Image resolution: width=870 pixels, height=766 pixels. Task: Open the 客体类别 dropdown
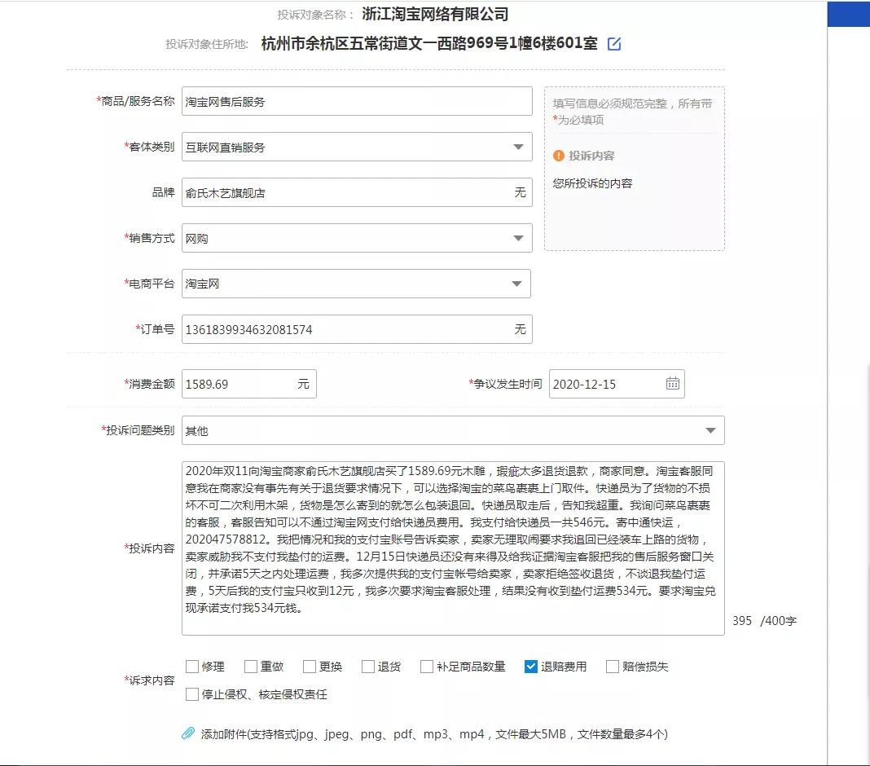pos(357,147)
